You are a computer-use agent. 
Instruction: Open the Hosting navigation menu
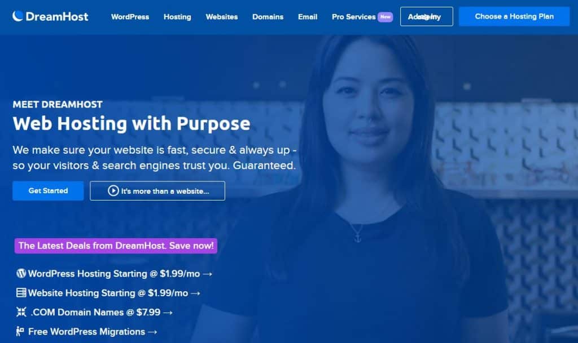177,17
